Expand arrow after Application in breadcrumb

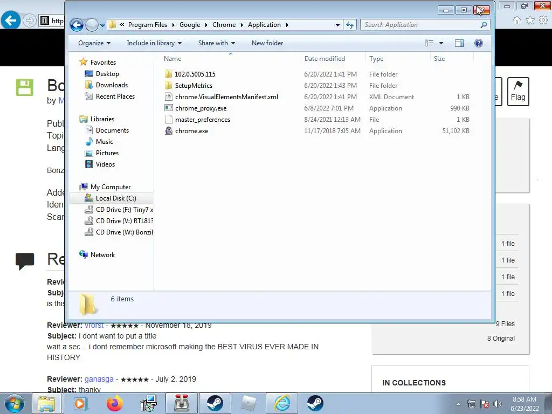287,25
